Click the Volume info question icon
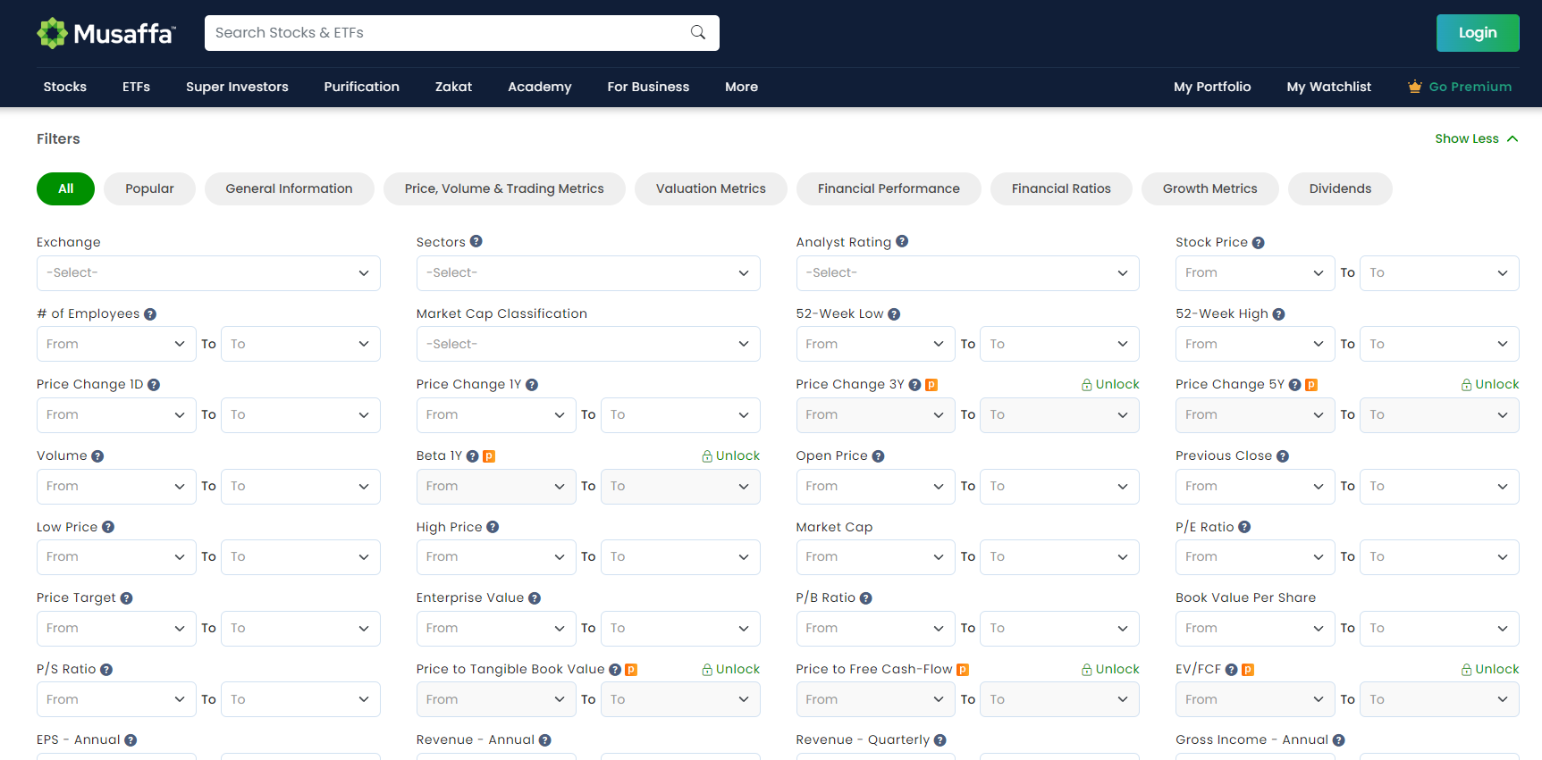Screen dimensions: 1542x760 point(97,456)
